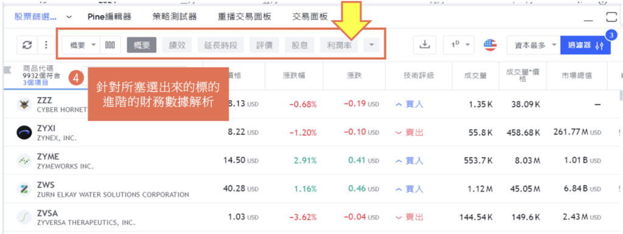This screenshot has width=623, height=234.
Task: Click the ZYME Zymeworks logo icon
Action: point(24,160)
